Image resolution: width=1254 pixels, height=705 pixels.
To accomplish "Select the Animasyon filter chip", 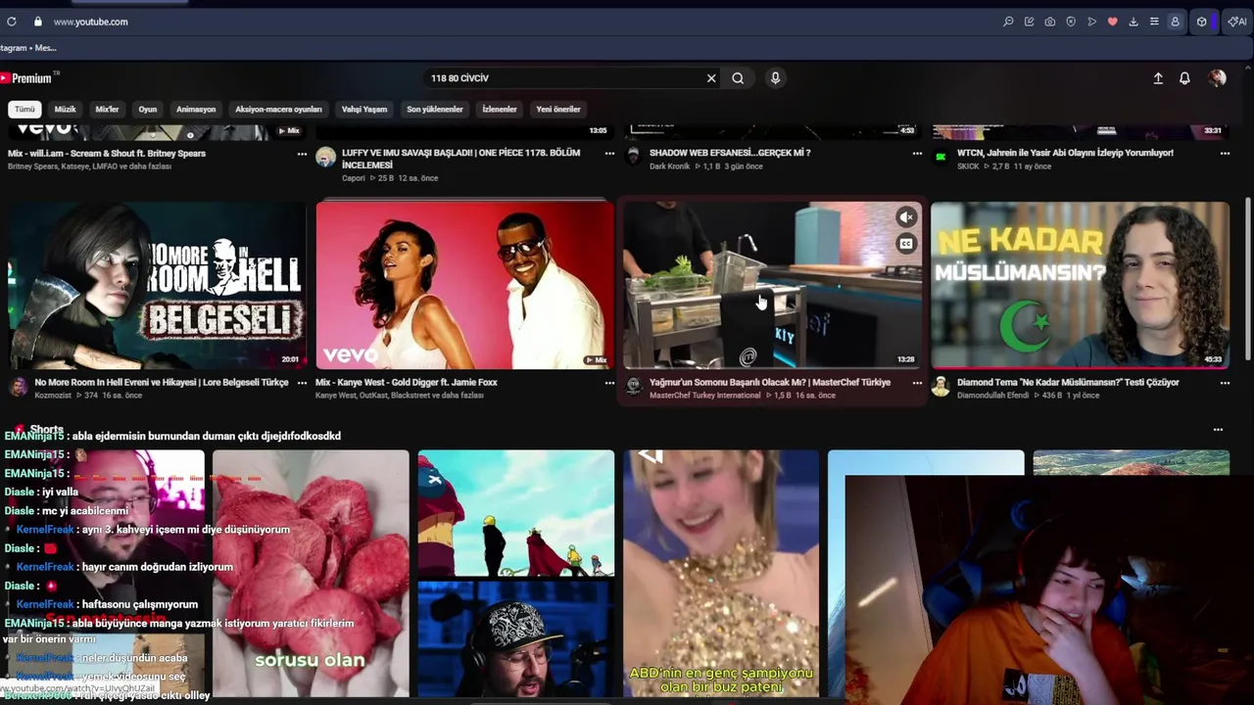I will 196,110.
